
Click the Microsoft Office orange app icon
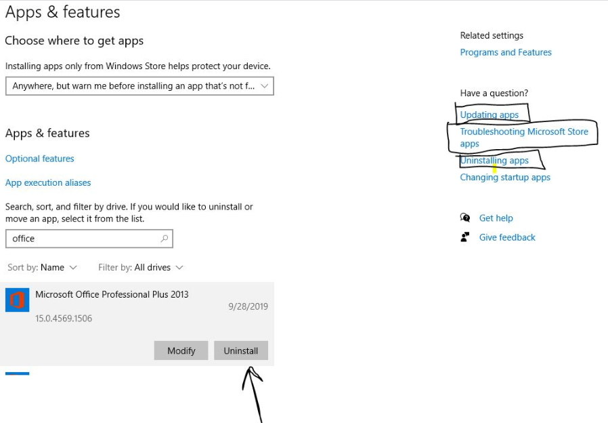pos(17,300)
